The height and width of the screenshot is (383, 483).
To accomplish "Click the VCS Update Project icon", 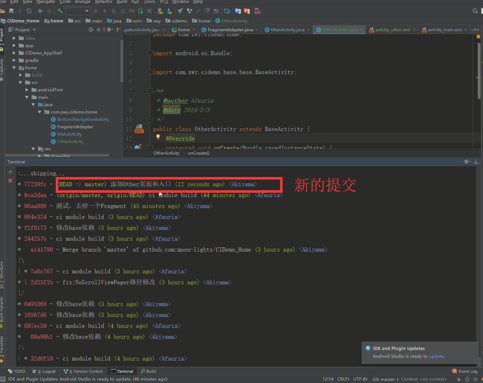I will [180, 11].
